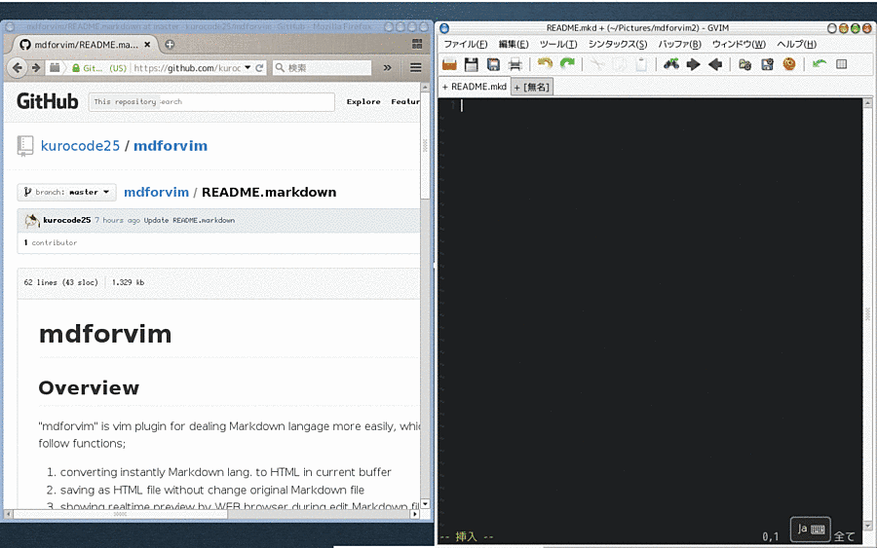The width and height of the screenshot is (877, 548).
Task: Click the Paste clipboard icon in GVIM
Action: (641, 64)
